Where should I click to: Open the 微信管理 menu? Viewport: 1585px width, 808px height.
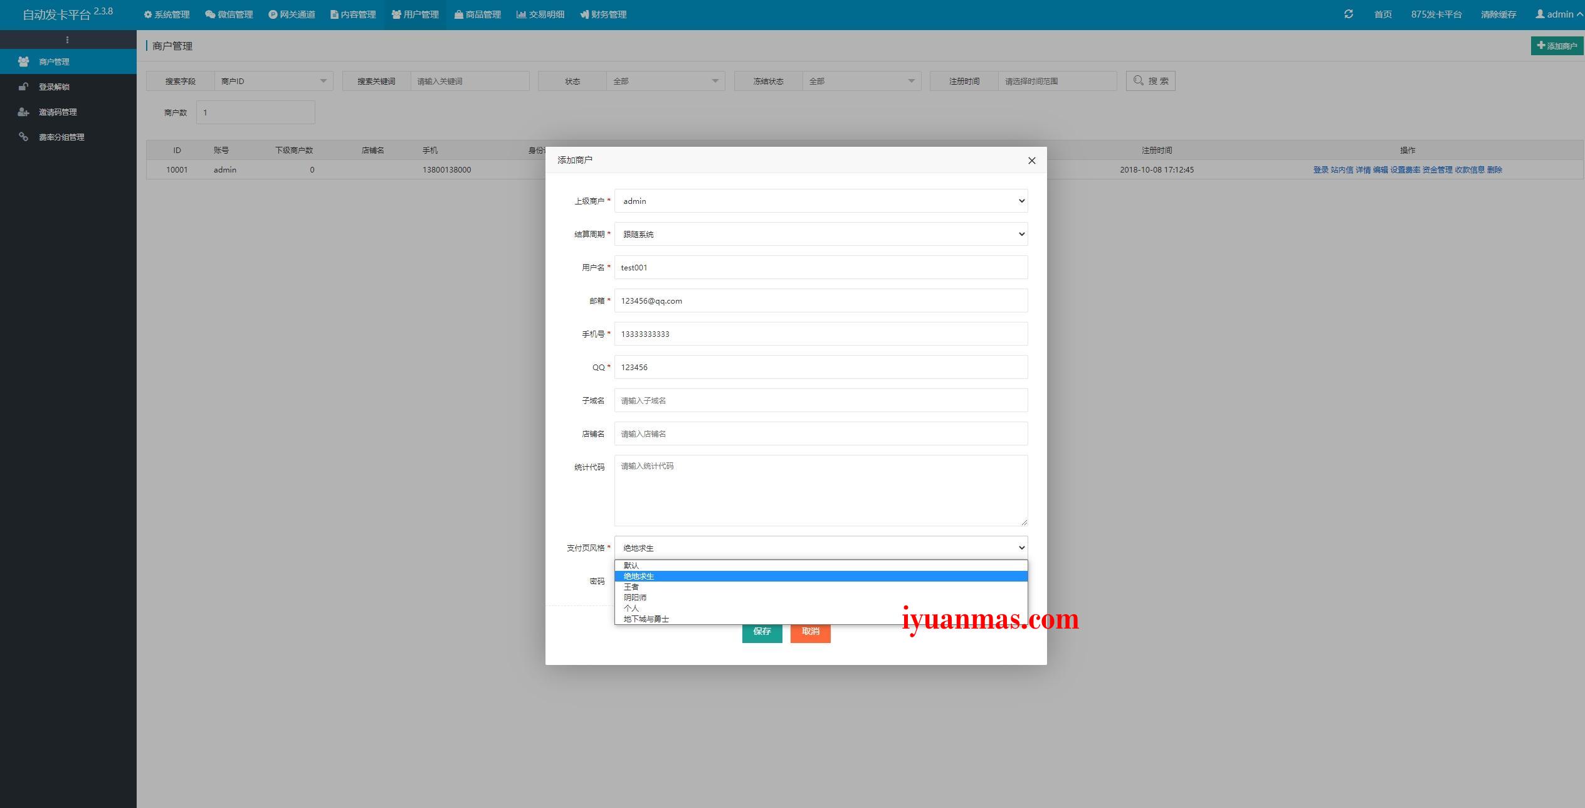coord(229,14)
